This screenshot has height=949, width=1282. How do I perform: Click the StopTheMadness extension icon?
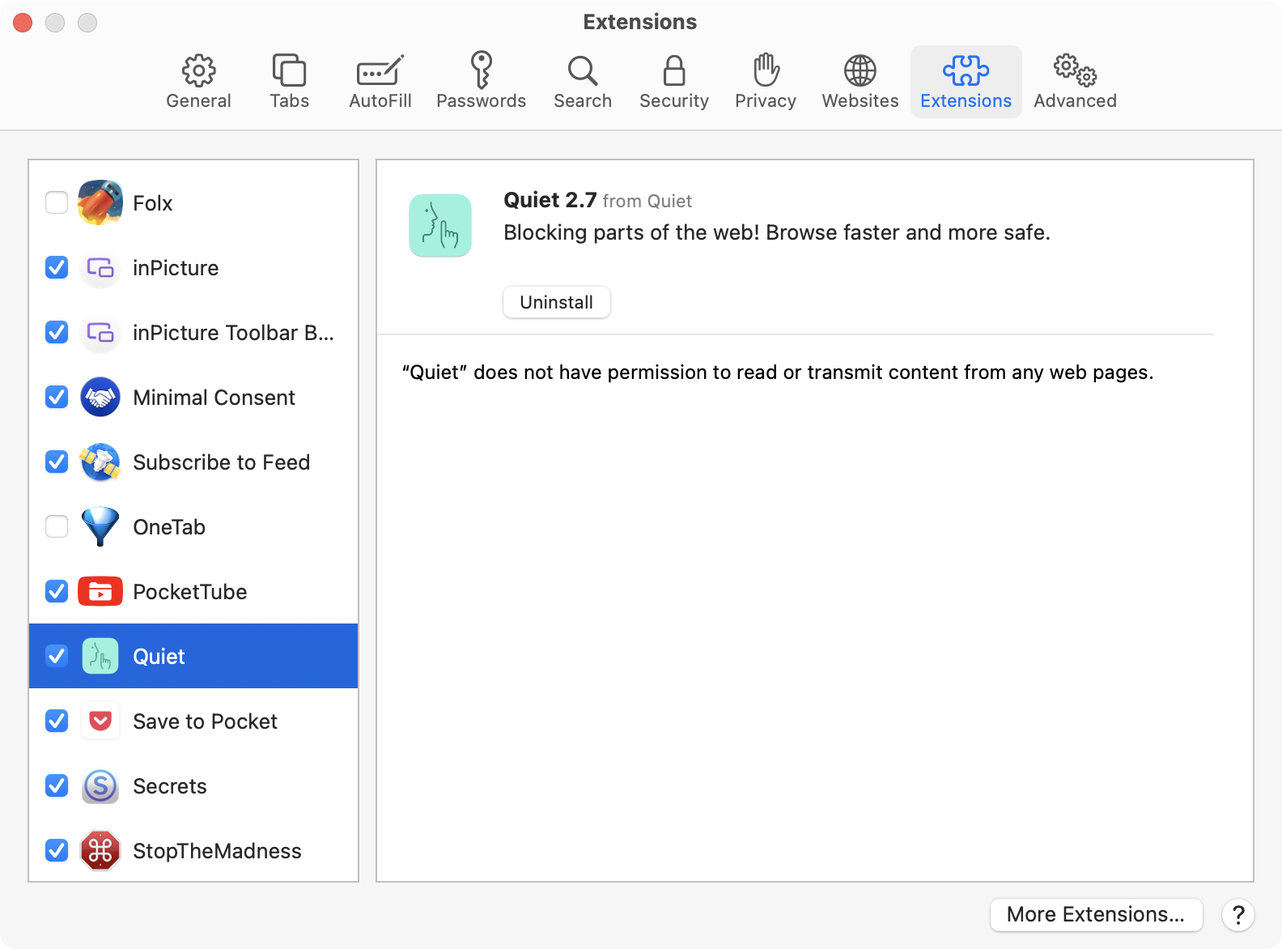tap(100, 851)
